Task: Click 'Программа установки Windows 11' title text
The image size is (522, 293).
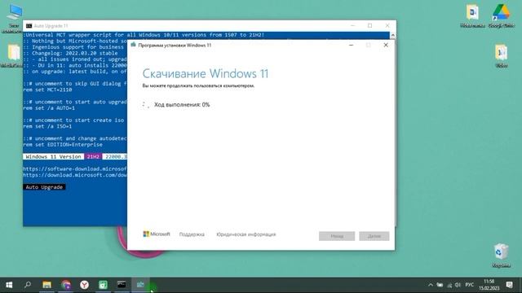Action: point(175,46)
